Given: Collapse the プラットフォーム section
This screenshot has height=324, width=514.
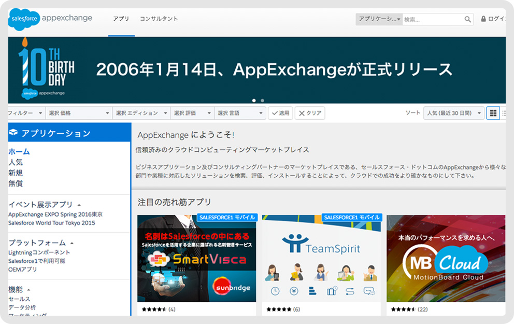Looking at the screenshot, I should 72,243.
